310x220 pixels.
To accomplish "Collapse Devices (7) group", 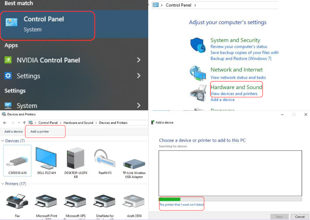I will click(x=3, y=141).
